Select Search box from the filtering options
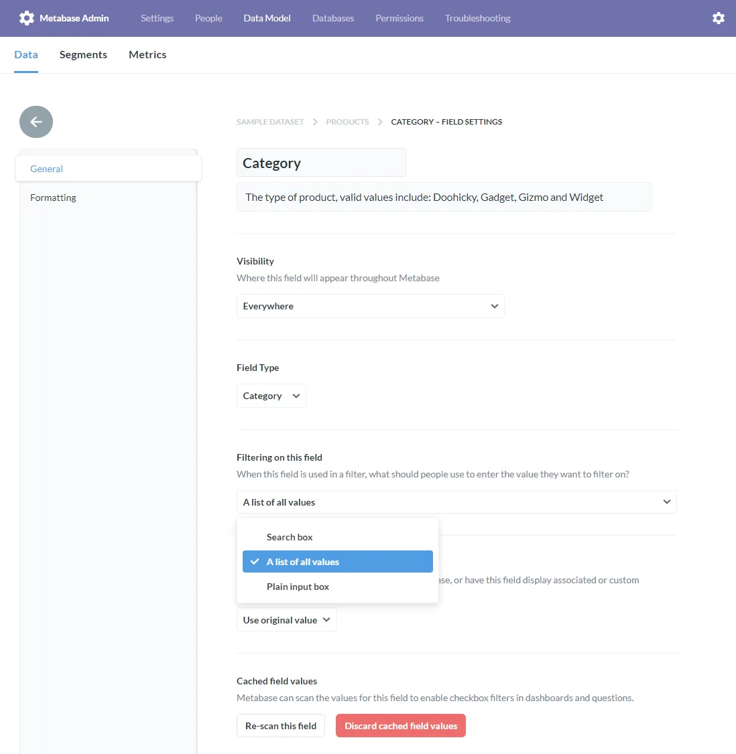The image size is (736, 754). pyautogui.click(x=290, y=536)
